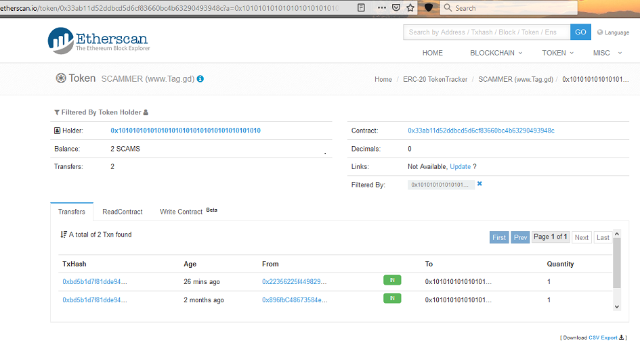Click the Language selector text
This screenshot has width=640, height=353.
click(617, 32)
